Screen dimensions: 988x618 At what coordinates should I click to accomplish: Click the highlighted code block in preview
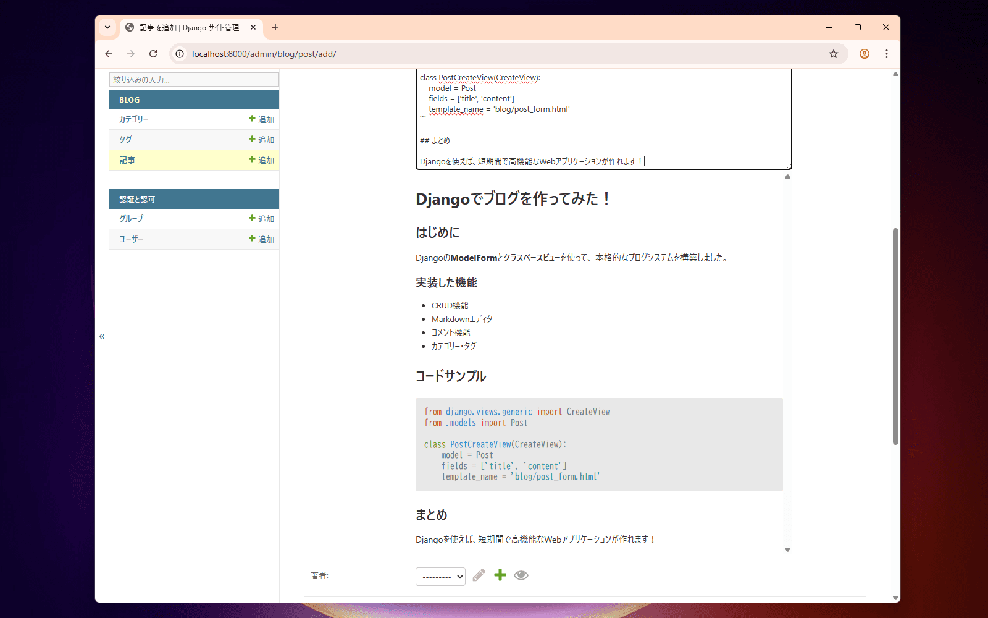(x=599, y=444)
